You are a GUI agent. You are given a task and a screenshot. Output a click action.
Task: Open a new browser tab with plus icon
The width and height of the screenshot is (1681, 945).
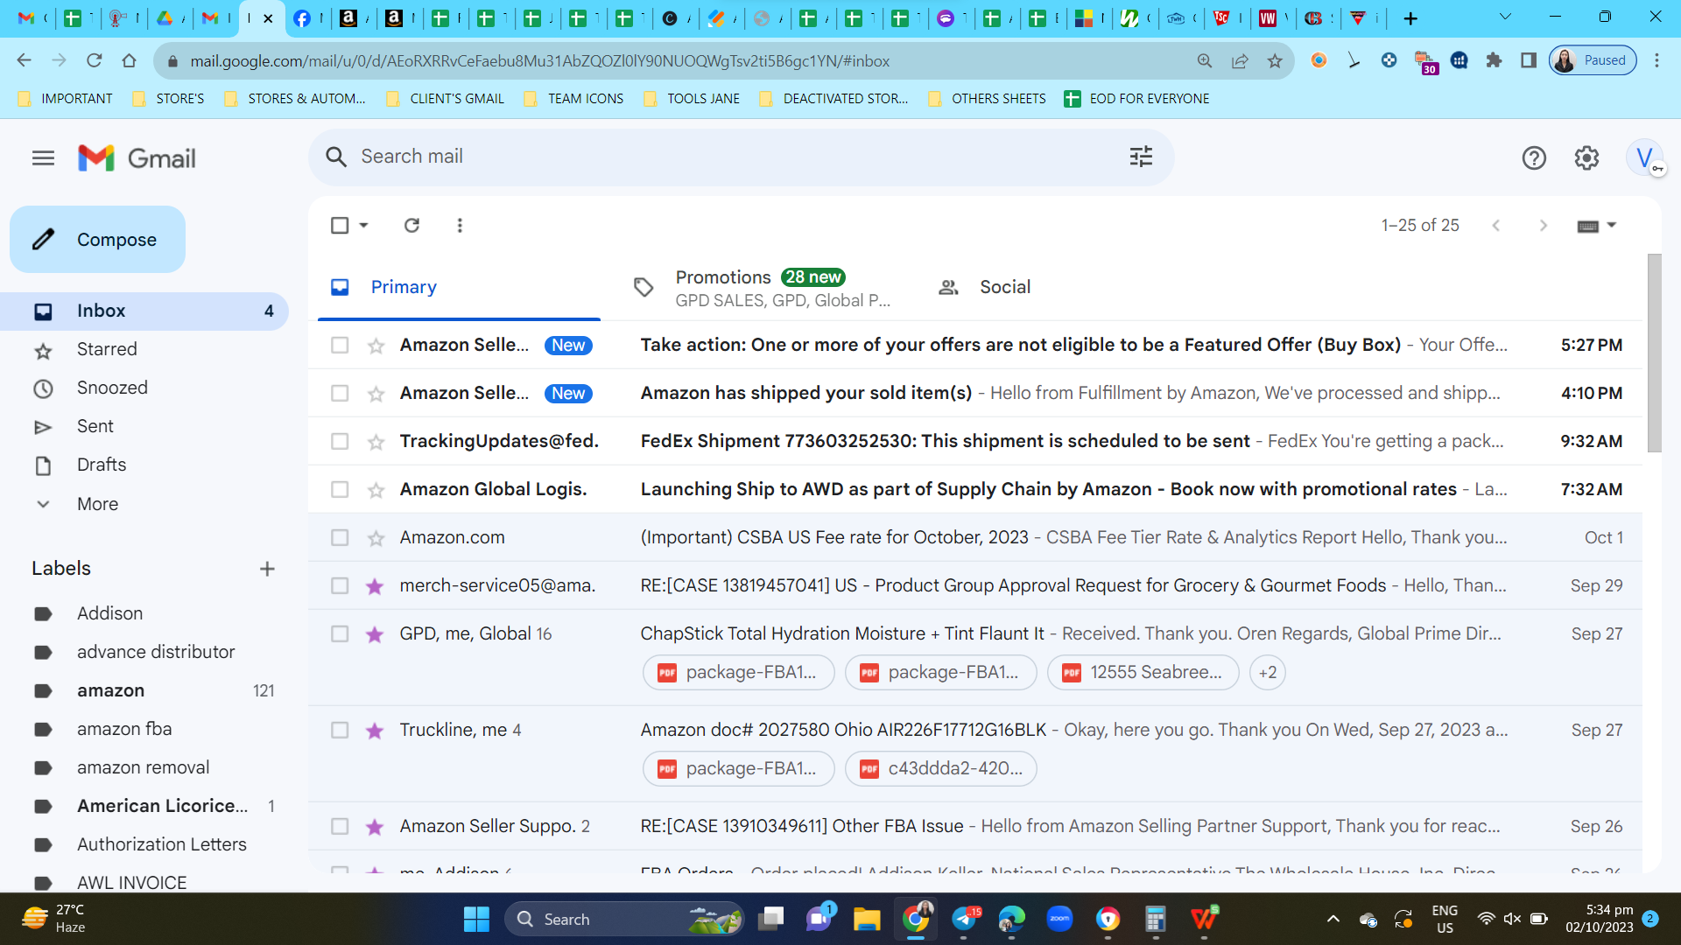[x=1410, y=18]
